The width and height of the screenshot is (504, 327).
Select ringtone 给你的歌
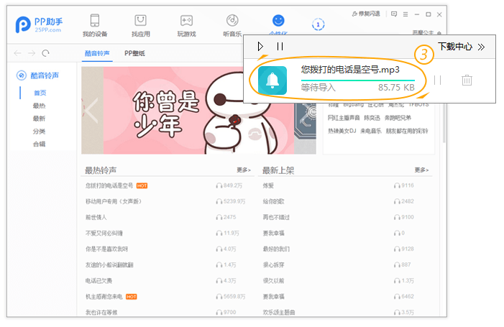point(273,201)
